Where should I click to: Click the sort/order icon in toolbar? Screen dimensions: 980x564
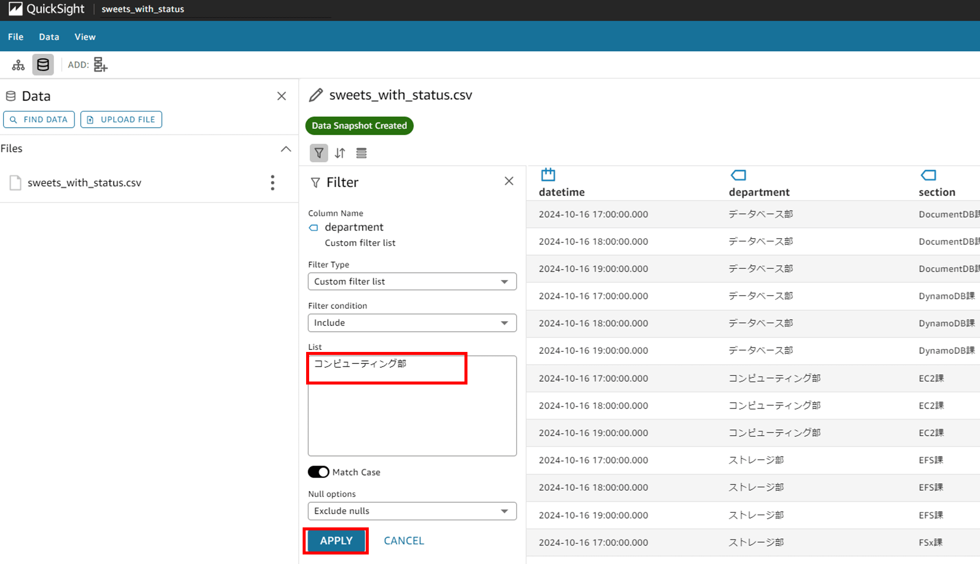[x=340, y=153]
